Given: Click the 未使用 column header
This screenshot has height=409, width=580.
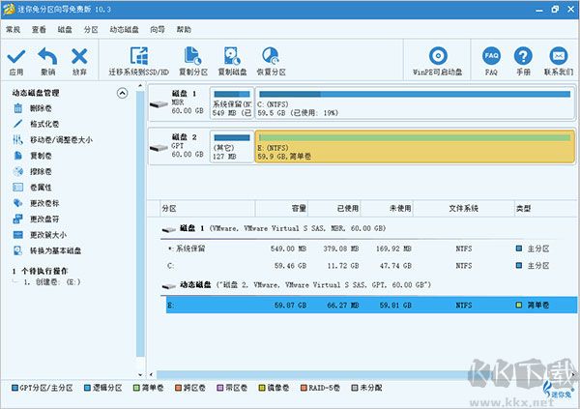Looking at the screenshot, I should 387,209.
